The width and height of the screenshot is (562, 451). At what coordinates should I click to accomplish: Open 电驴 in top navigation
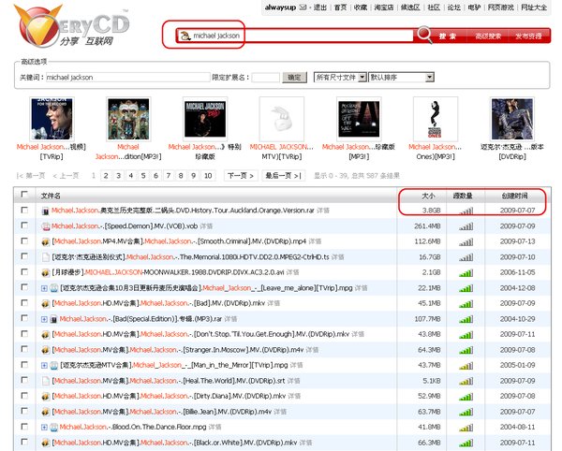474,7
